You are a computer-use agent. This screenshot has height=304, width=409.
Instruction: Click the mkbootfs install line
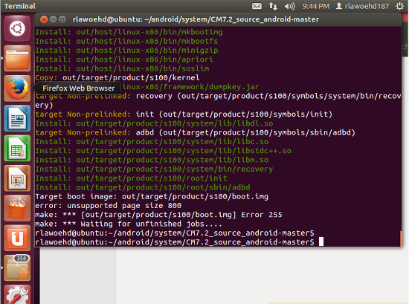pyautogui.click(x=126, y=41)
